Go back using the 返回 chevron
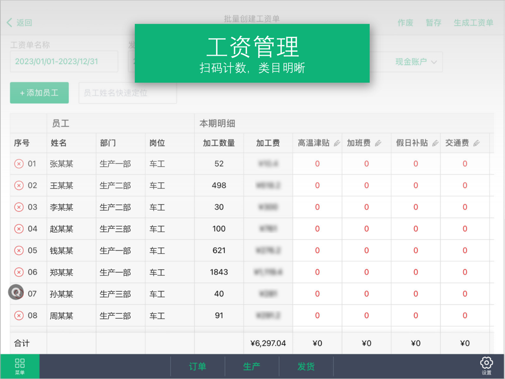Viewport: 505px width, 379px height. point(19,23)
